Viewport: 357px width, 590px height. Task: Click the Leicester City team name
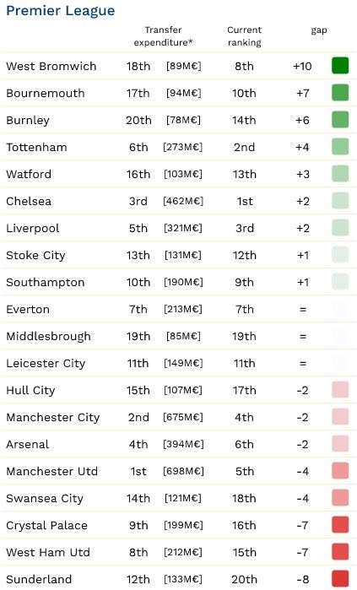(46, 364)
